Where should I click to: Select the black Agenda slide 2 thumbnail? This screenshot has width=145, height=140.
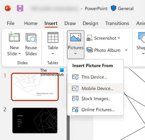(35, 120)
